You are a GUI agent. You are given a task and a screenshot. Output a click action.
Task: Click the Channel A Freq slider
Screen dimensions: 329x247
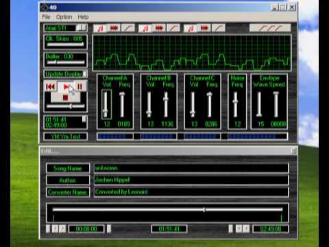tap(122, 104)
